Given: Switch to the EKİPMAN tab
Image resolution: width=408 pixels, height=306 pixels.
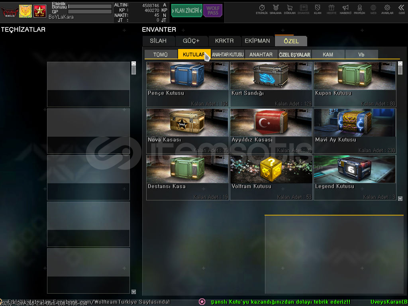Looking at the screenshot, I should click(x=257, y=41).
